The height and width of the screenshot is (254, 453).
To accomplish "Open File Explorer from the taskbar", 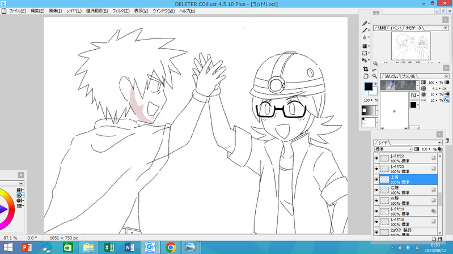I will 88,247.
